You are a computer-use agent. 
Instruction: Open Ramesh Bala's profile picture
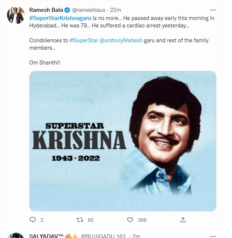click(16, 15)
